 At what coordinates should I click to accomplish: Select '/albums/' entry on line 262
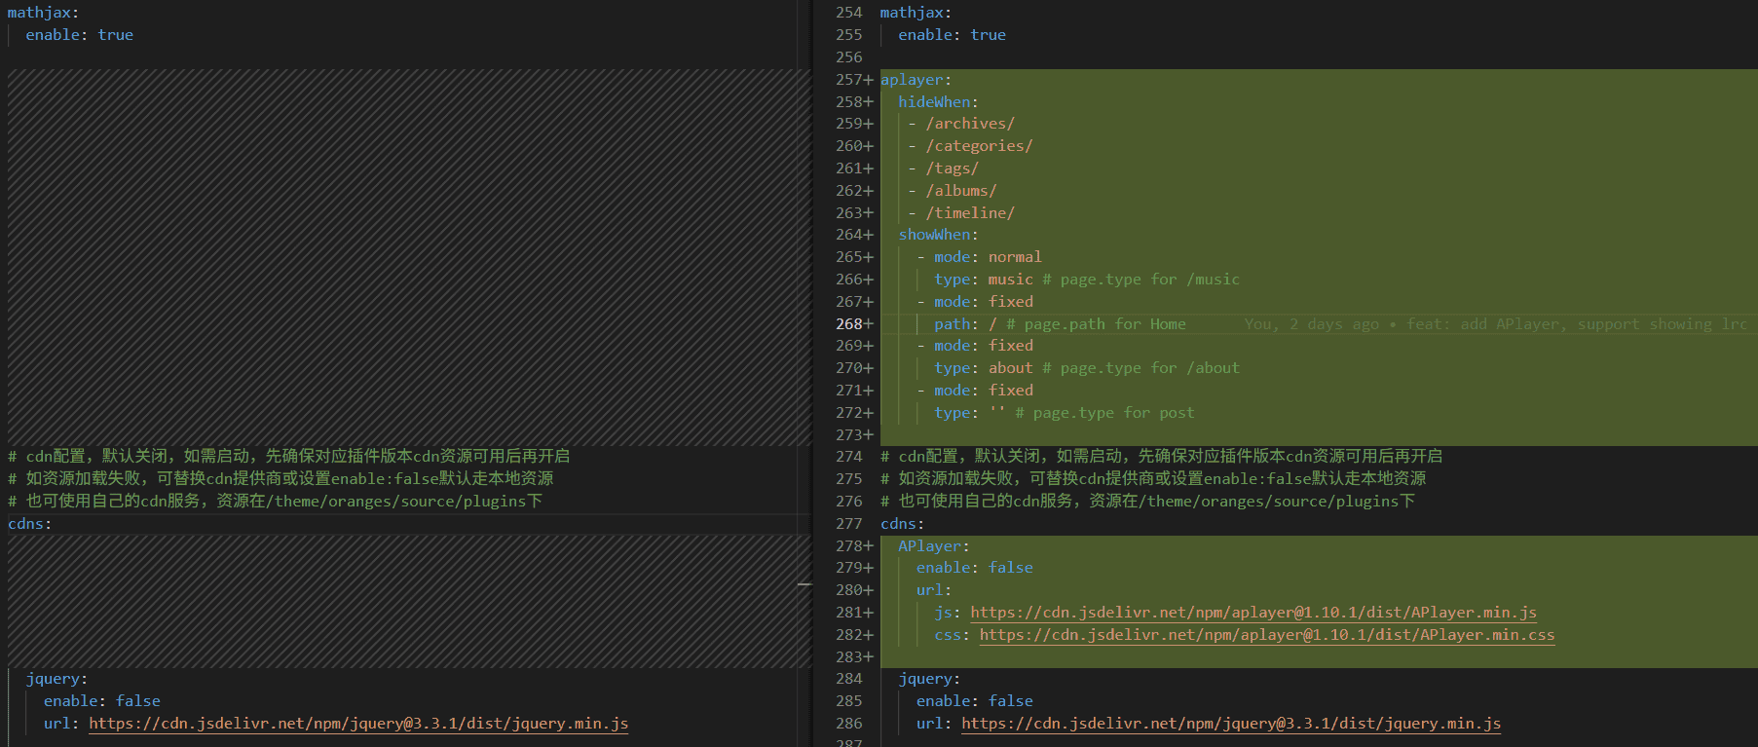coord(961,191)
